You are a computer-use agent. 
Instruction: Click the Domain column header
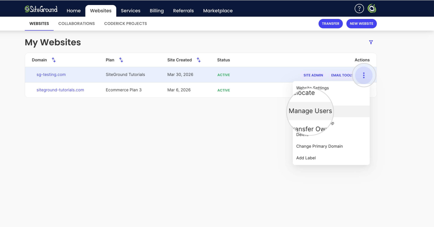tap(39, 60)
